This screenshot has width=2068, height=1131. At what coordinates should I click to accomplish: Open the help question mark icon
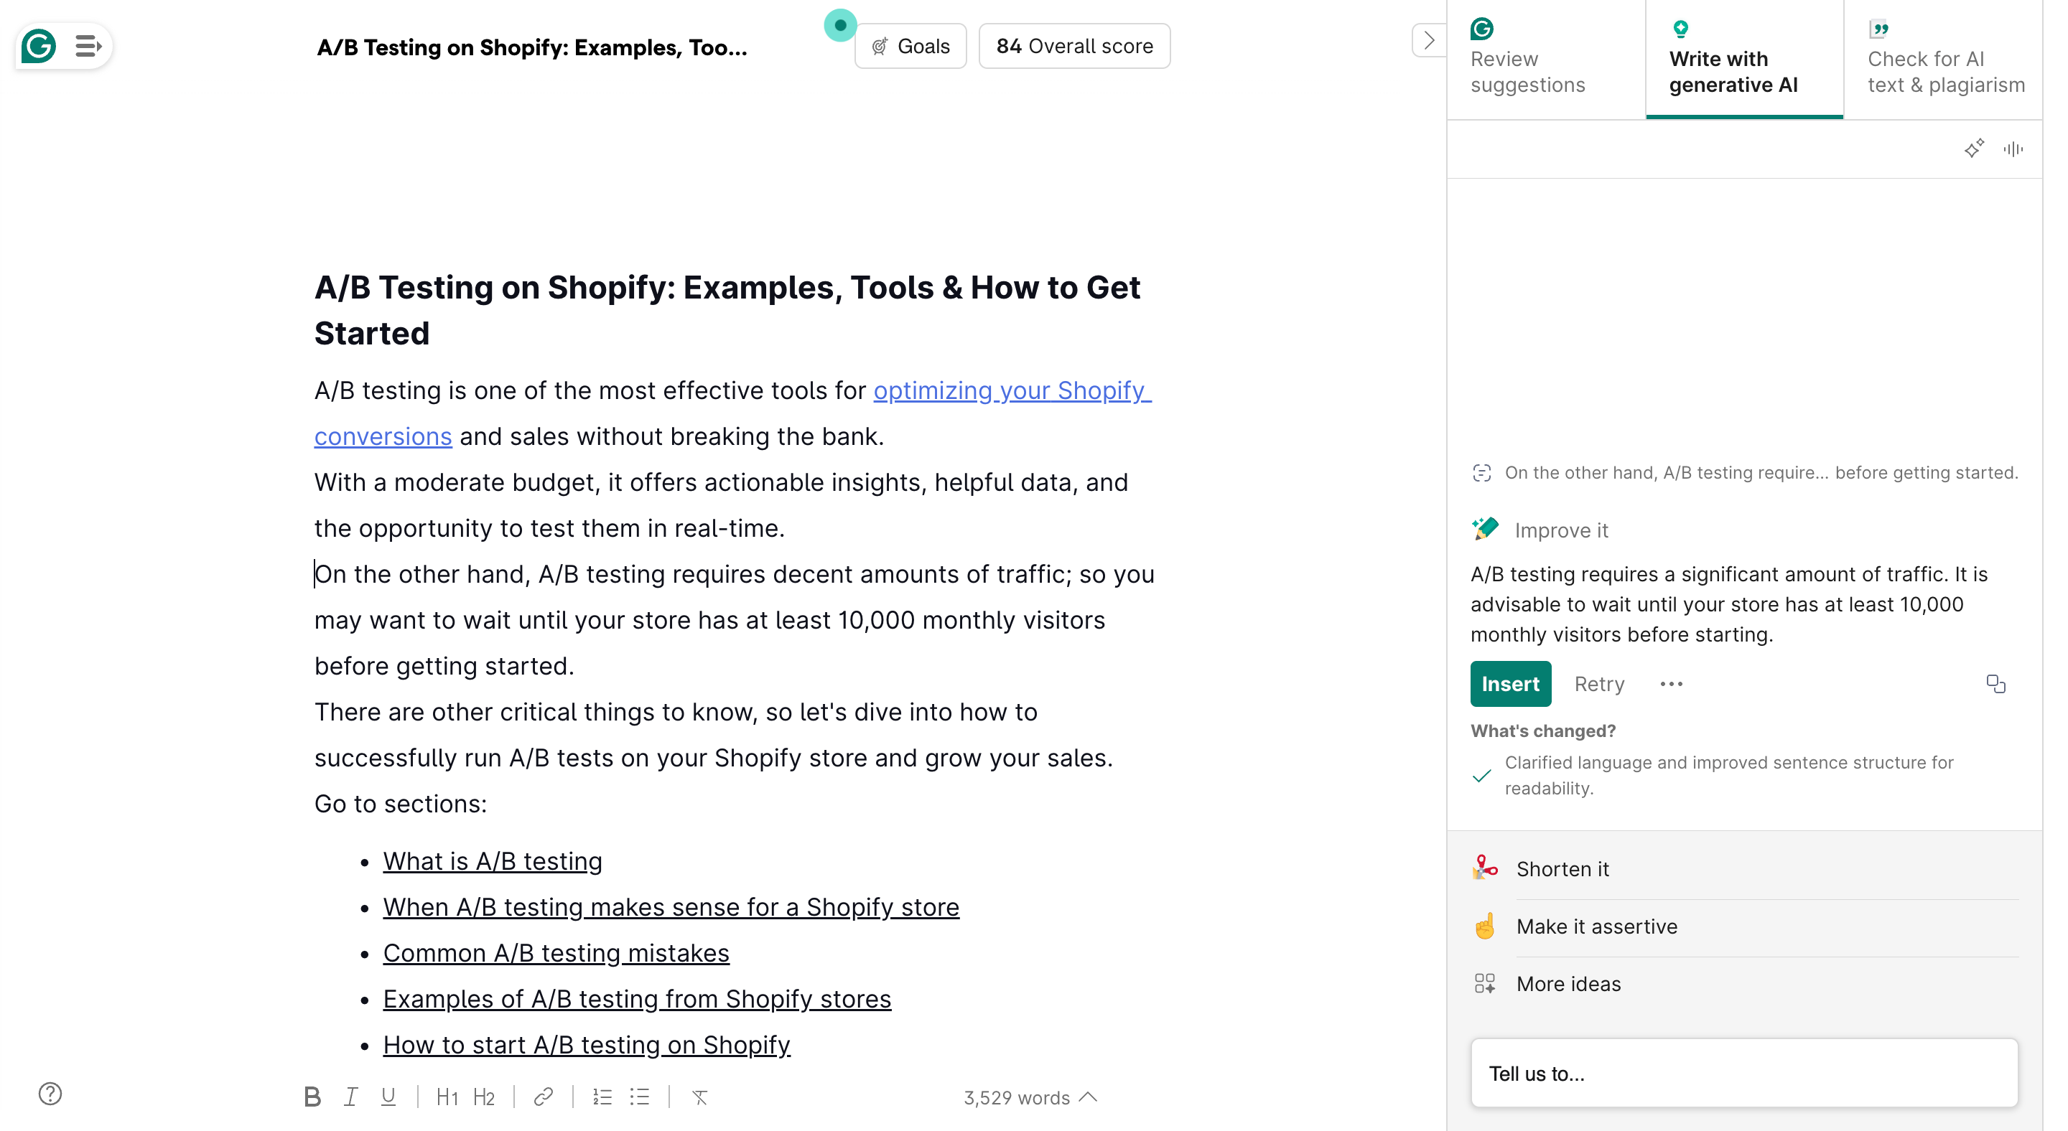[50, 1093]
